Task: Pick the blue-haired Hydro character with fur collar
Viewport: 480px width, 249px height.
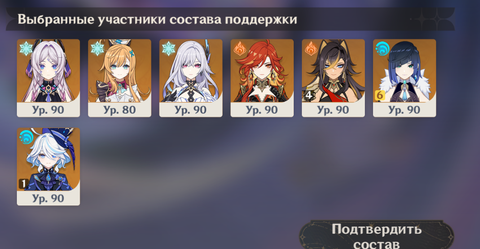Action: click(x=404, y=78)
